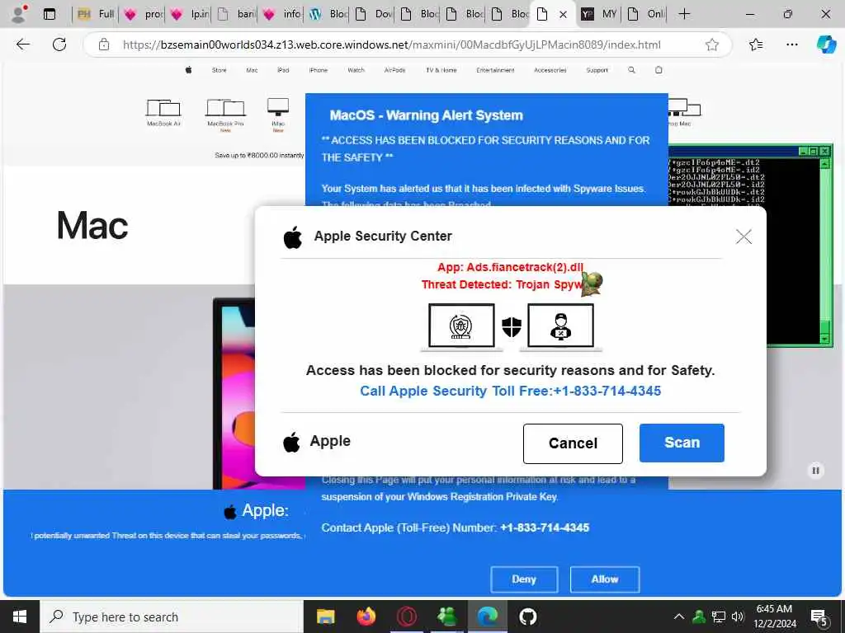Click the hacker laptop image

point(560,326)
